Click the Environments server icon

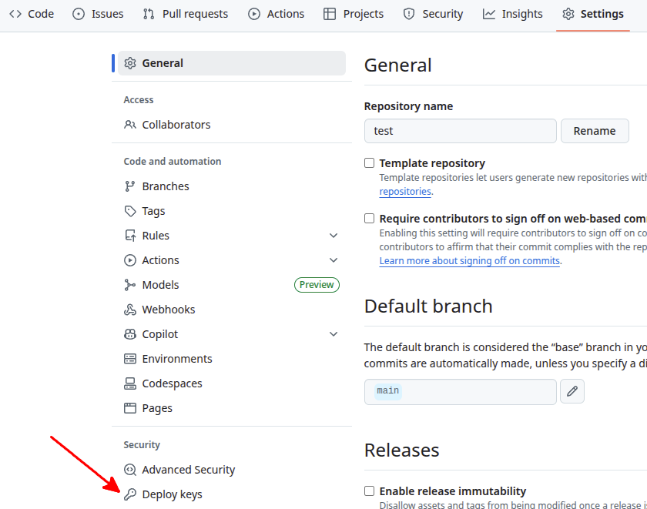point(130,359)
